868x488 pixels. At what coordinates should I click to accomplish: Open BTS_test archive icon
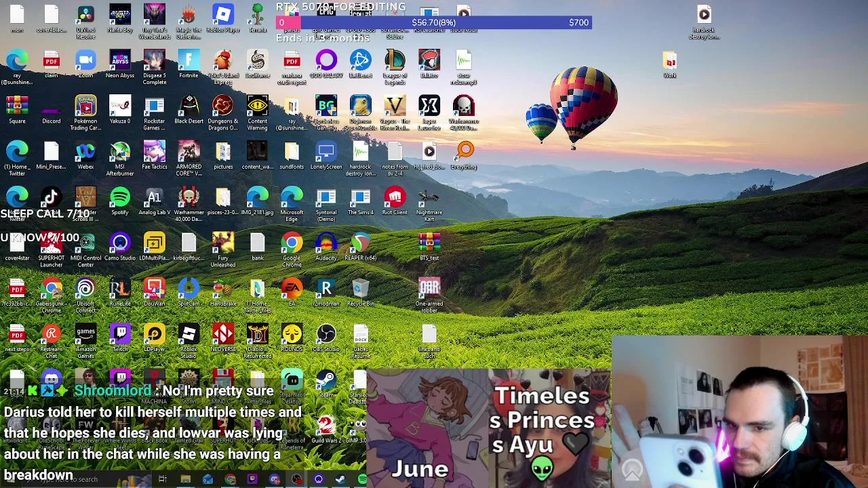click(x=429, y=243)
